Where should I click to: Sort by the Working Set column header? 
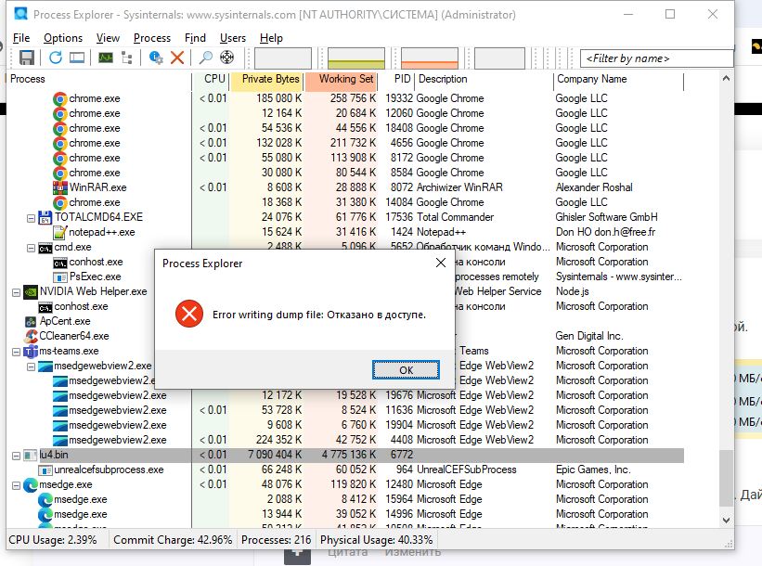[x=342, y=79]
